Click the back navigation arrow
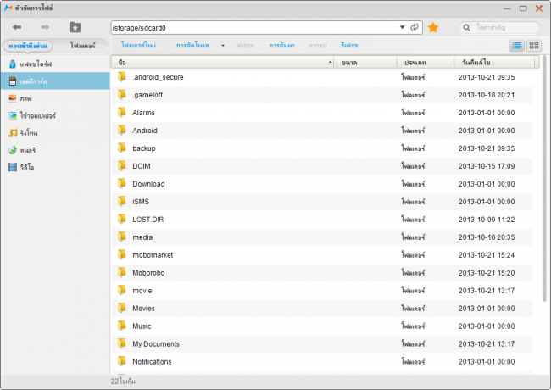Screen dimensions: 551x390 (16, 27)
